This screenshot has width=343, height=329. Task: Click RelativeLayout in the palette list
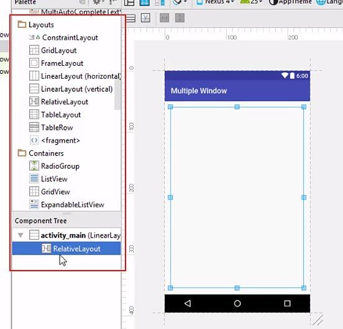point(58,102)
